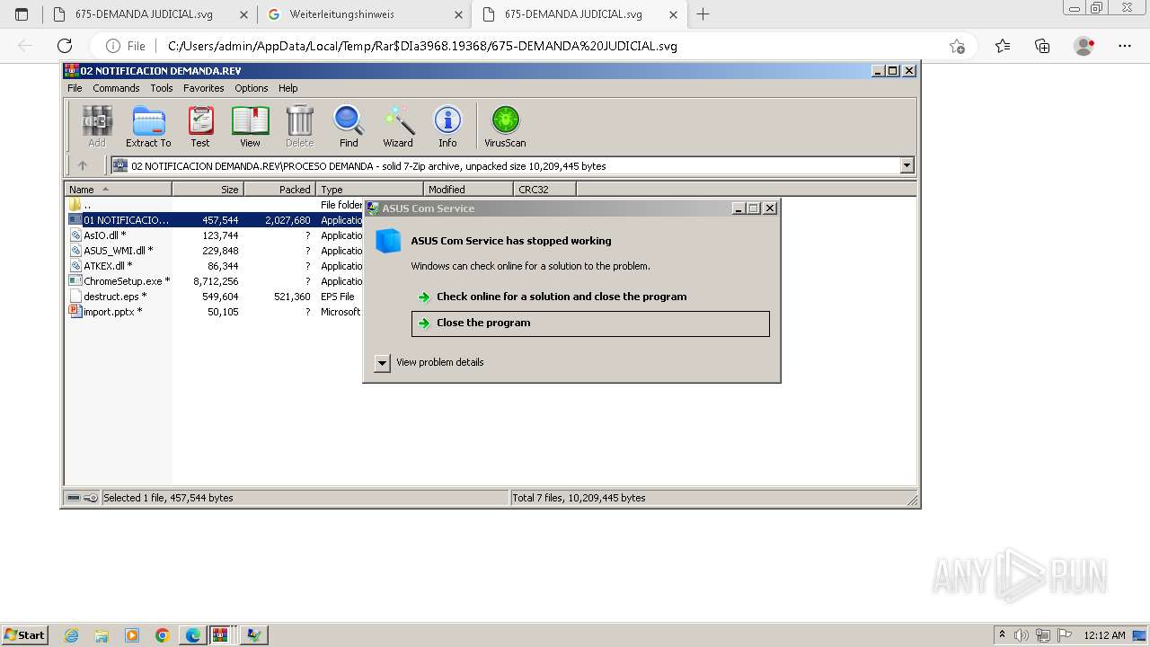Select the 01 NOTIFICACIO... file row
This screenshot has height=647, width=1150.
(x=215, y=220)
